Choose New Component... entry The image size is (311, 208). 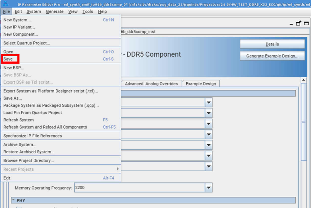61,34
